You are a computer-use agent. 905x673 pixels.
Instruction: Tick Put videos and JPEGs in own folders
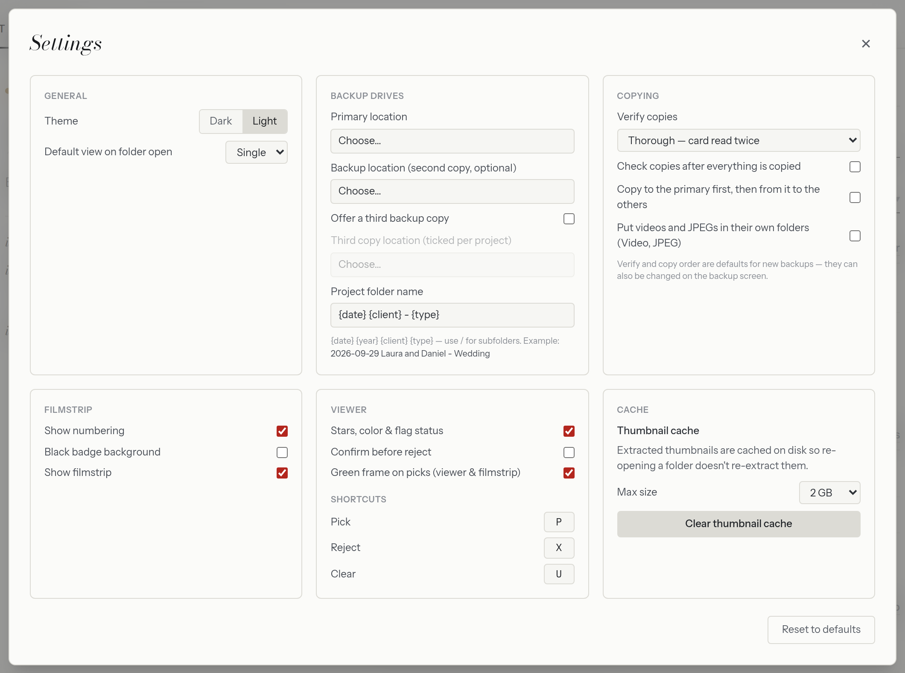point(855,236)
